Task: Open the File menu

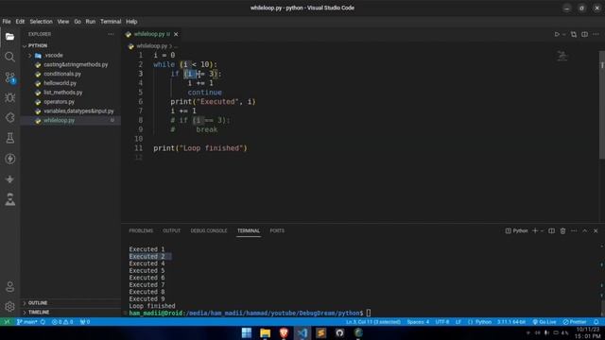Action: [x=7, y=22]
